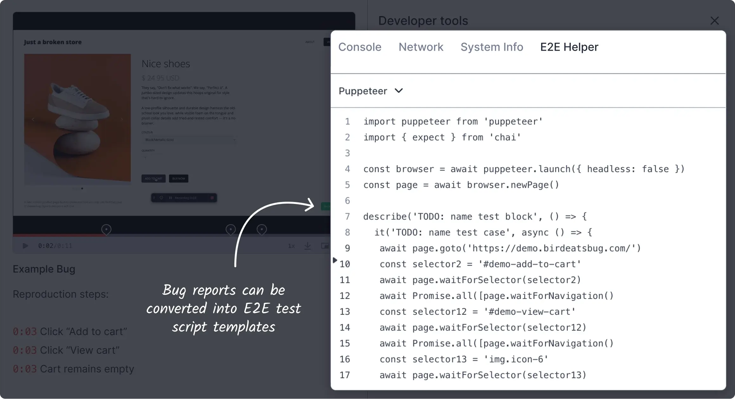The image size is (735, 399).
Task: Play the bug recording video
Action: (x=25, y=246)
